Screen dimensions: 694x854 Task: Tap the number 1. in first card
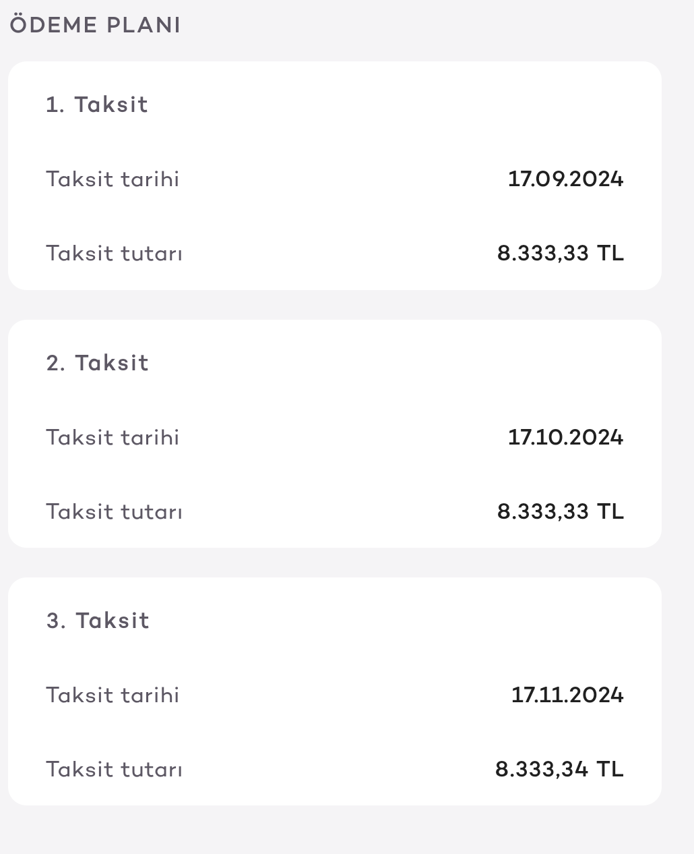click(55, 105)
